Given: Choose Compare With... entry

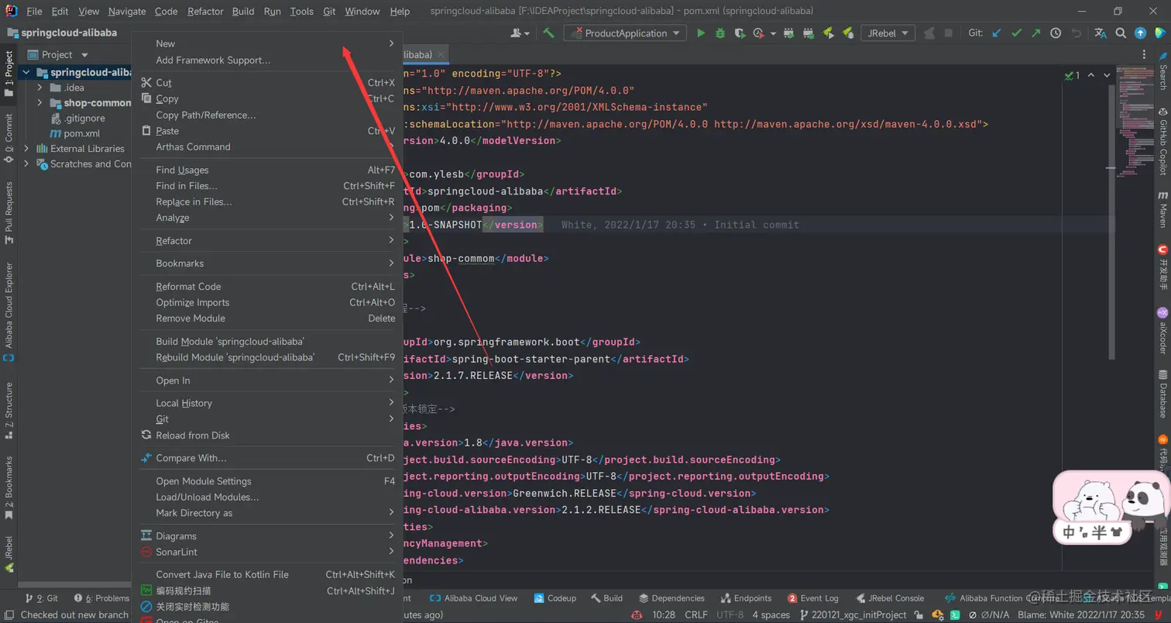Looking at the screenshot, I should (268, 458).
